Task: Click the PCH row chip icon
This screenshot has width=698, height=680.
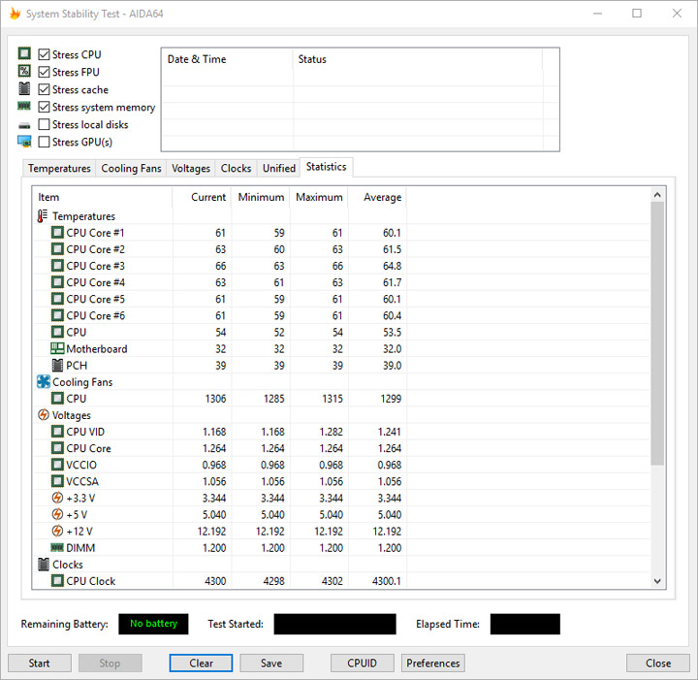Action: [x=57, y=365]
